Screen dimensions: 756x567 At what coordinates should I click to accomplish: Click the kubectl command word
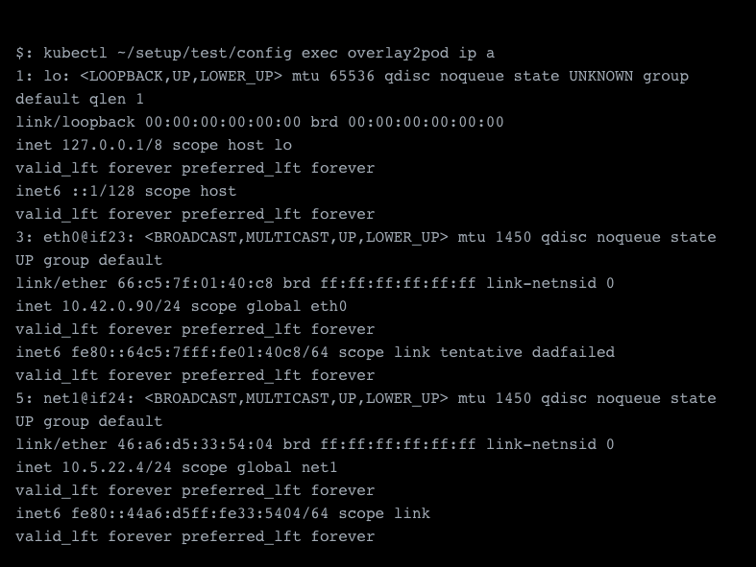click(75, 53)
